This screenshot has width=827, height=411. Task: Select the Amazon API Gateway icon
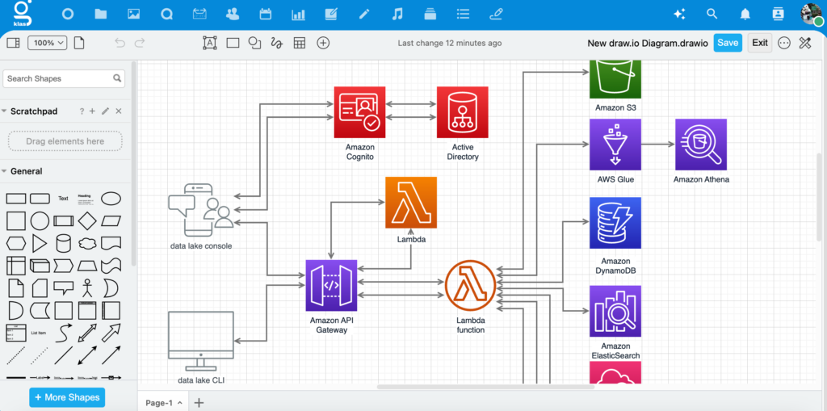point(331,285)
